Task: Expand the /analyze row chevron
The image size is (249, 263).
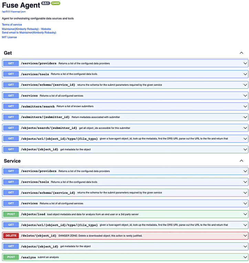Action: 245,257
